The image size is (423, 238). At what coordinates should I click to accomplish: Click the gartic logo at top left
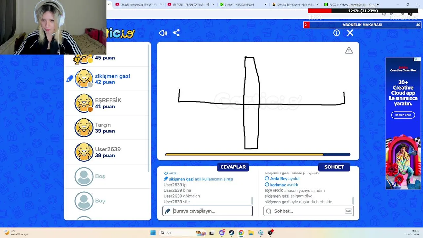coord(121,33)
